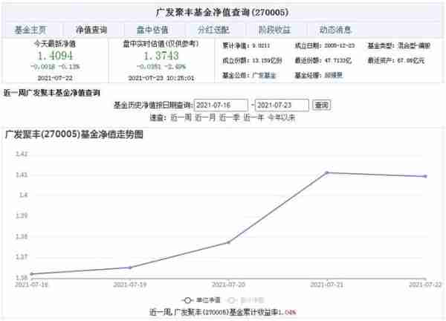
Task: Click the latest net value 1.4094
Action: (55, 56)
